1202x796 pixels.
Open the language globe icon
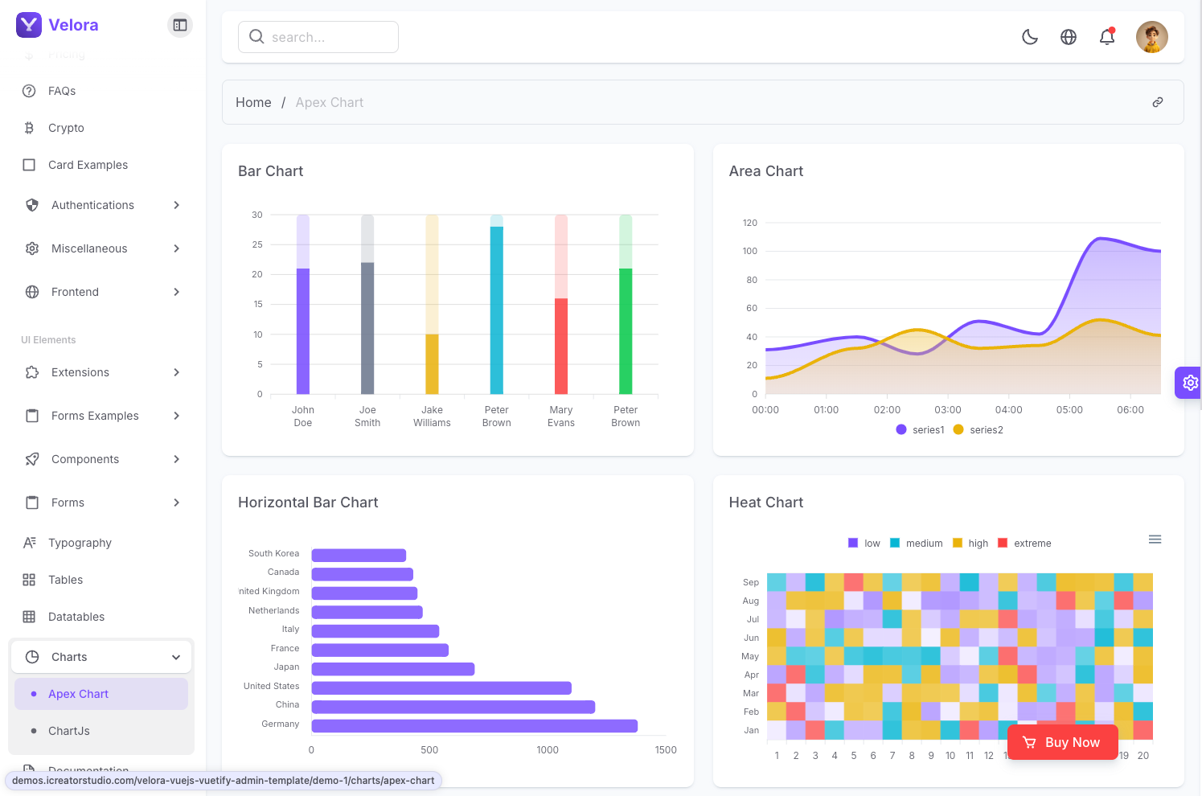(1068, 37)
